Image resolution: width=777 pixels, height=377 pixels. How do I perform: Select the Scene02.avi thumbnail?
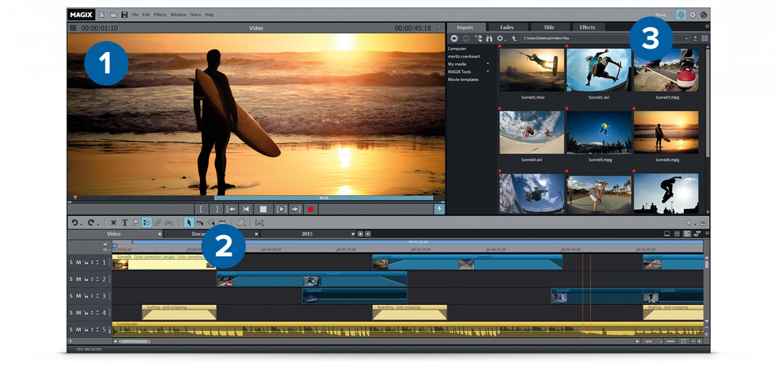pyautogui.click(x=599, y=71)
